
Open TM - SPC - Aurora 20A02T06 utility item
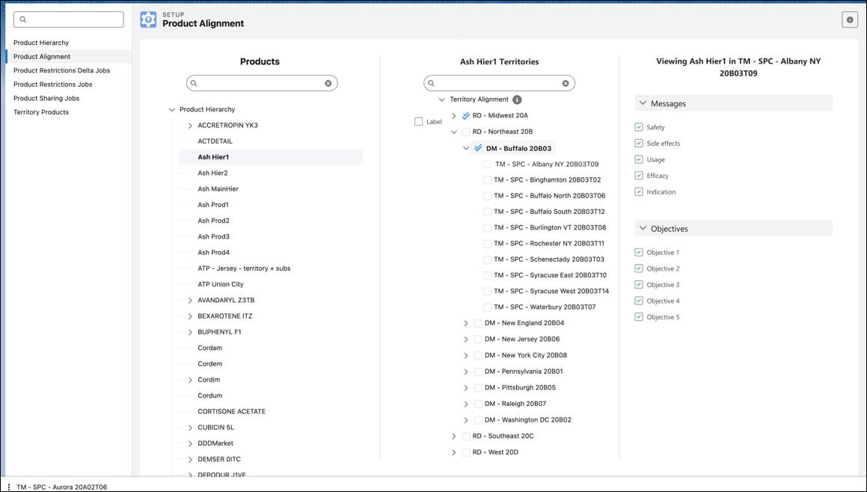click(62, 487)
